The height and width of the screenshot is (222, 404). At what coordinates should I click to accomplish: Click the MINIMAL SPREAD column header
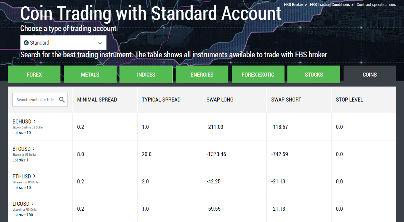(x=97, y=100)
